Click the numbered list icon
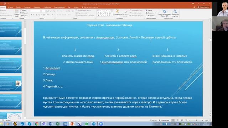The image size is (228, 128). (62, 11)
